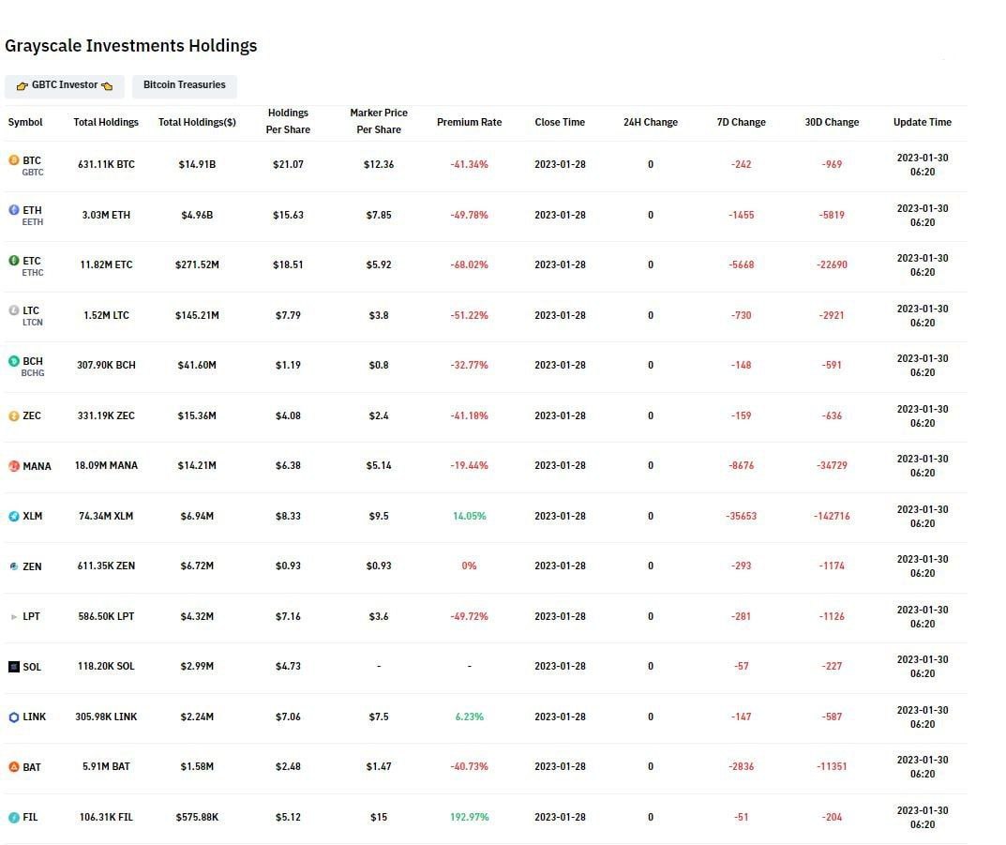Click the 24H Change column header
Viewport: 1006px width, 845px height.
pos(651,122)
